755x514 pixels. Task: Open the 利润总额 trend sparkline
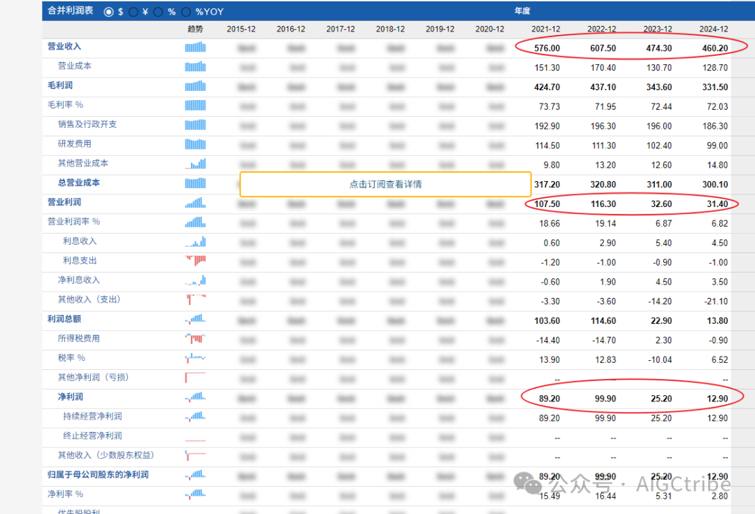196,320
